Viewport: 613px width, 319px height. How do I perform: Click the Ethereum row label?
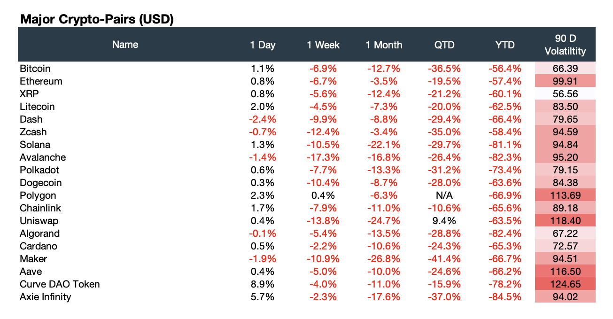[x=41, y=81]
